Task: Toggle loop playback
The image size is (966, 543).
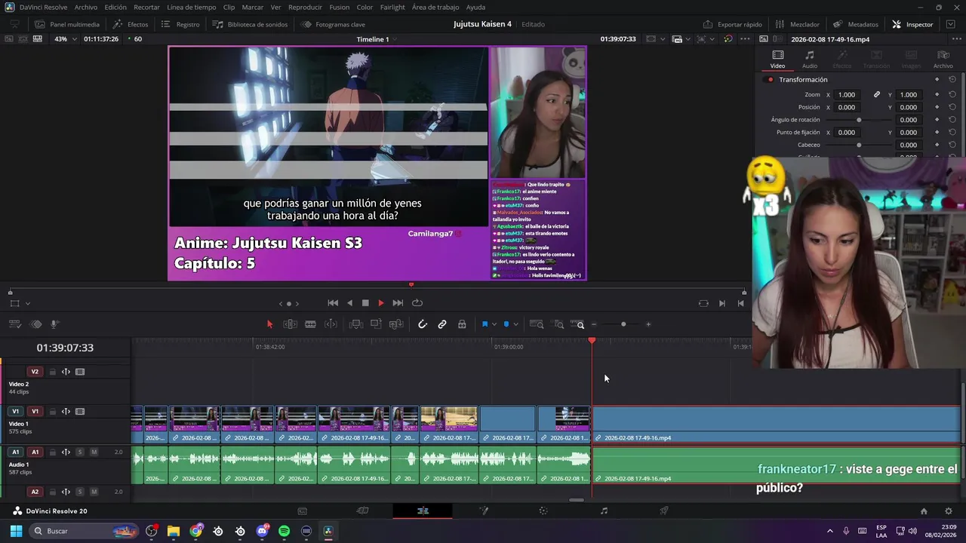Action: (x=417, y=303)
